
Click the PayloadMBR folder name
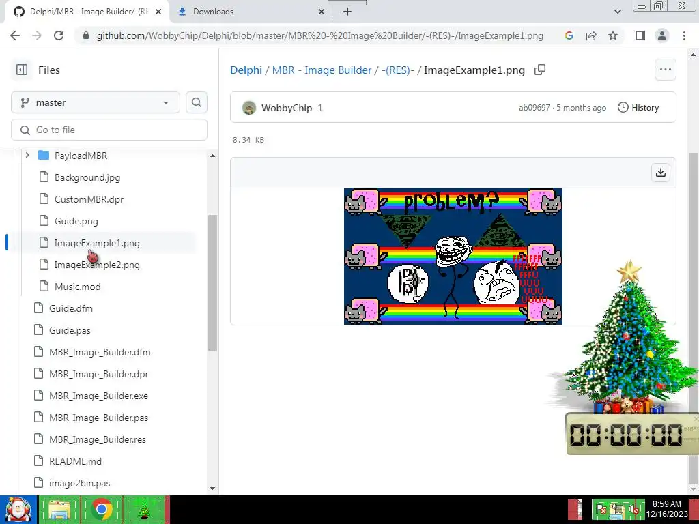coord(81,156)
